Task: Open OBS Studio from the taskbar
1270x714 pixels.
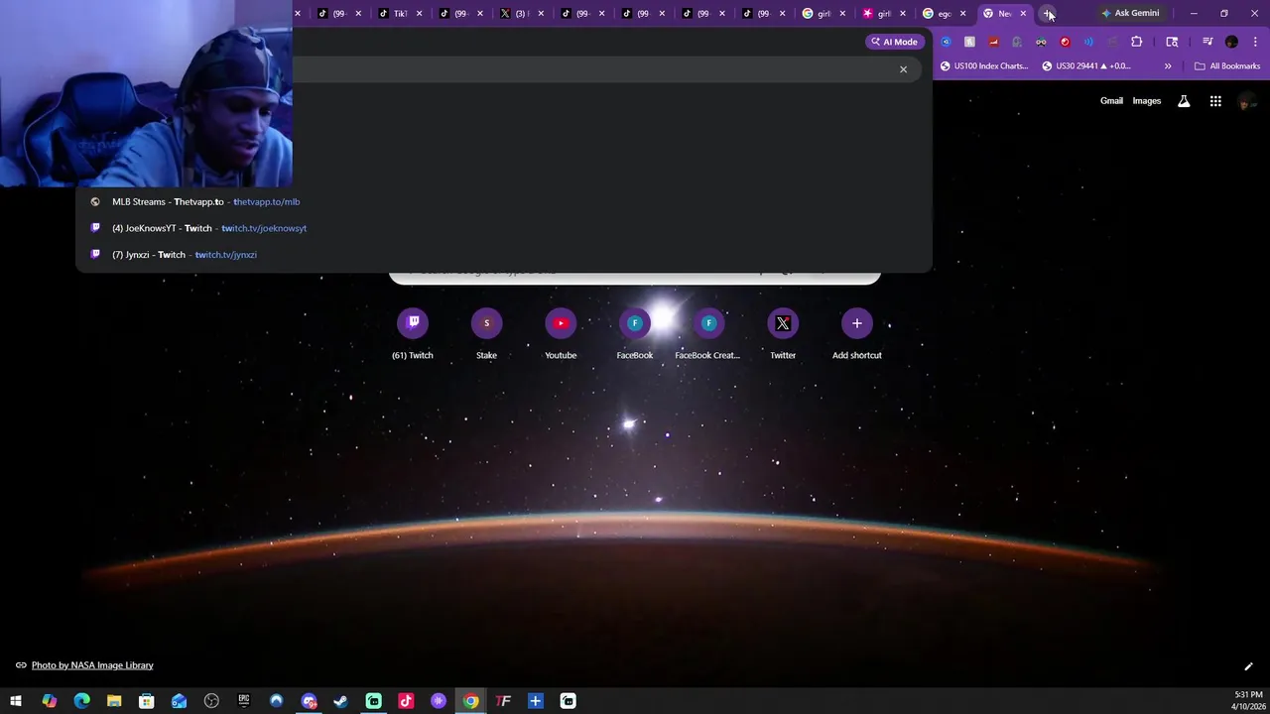Action: click(x=211, y=701)
